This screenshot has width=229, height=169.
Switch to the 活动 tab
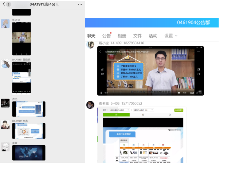(x=153, y=36)
